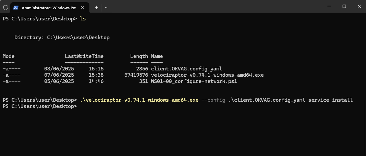This screenshot has height=156, width=366.
Task: Click the length value 2856
Action: pos(142,69)
